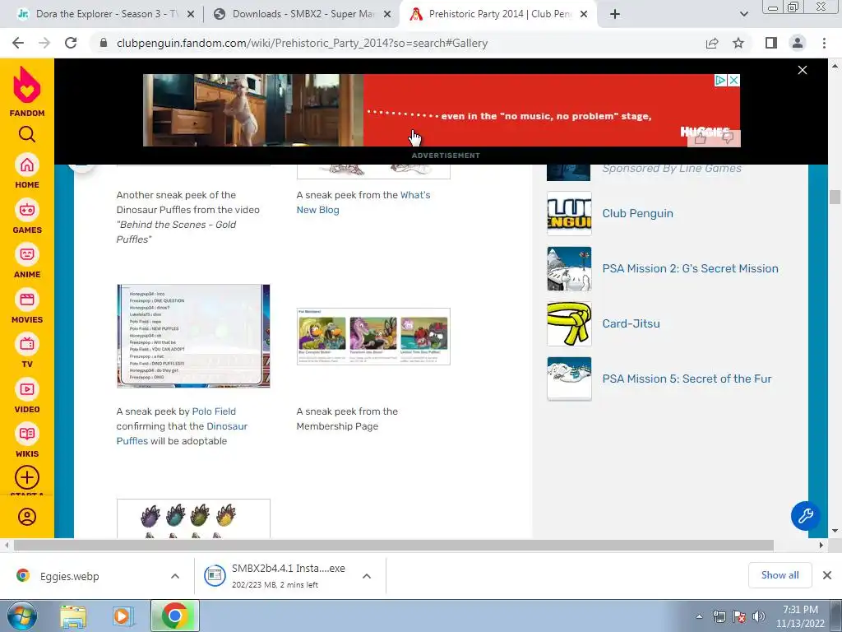Open the Membership Page sneak peek thumbnail
This screenshot has height=632, width=842.
tap(373, 337)
